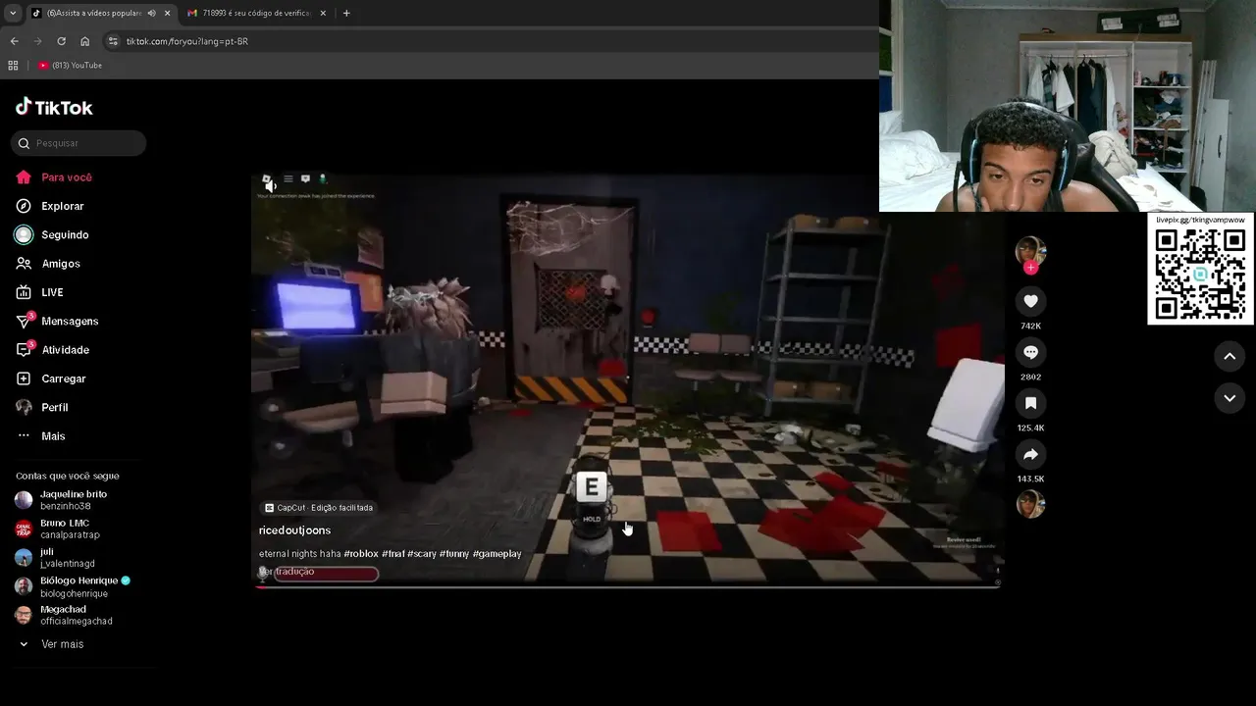Open ricedoutjoons profile from caption
The width and height of the screenshot is (1256, 706).
[x=294, y=530]
